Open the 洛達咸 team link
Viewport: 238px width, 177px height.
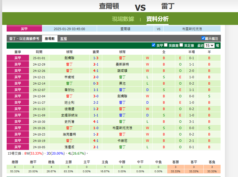tap(69, 147)
